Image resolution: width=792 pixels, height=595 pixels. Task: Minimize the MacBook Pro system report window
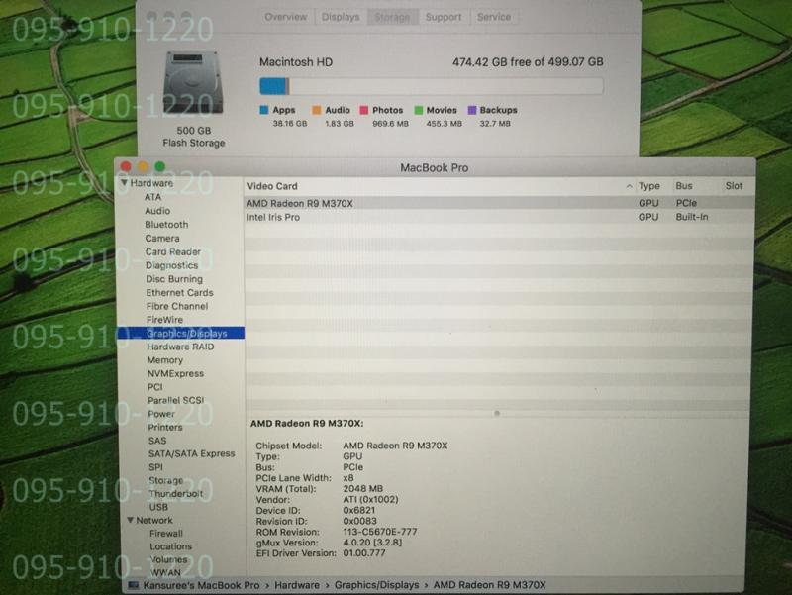click(143, 166)
